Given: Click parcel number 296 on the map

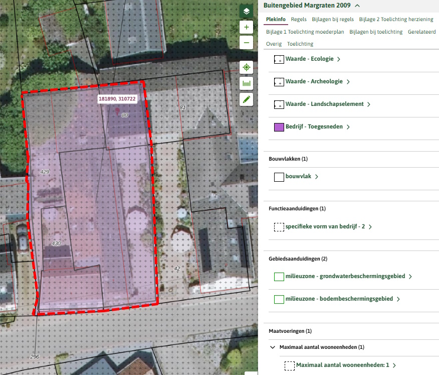Looking at the screenshot, I should click(35, 357).
